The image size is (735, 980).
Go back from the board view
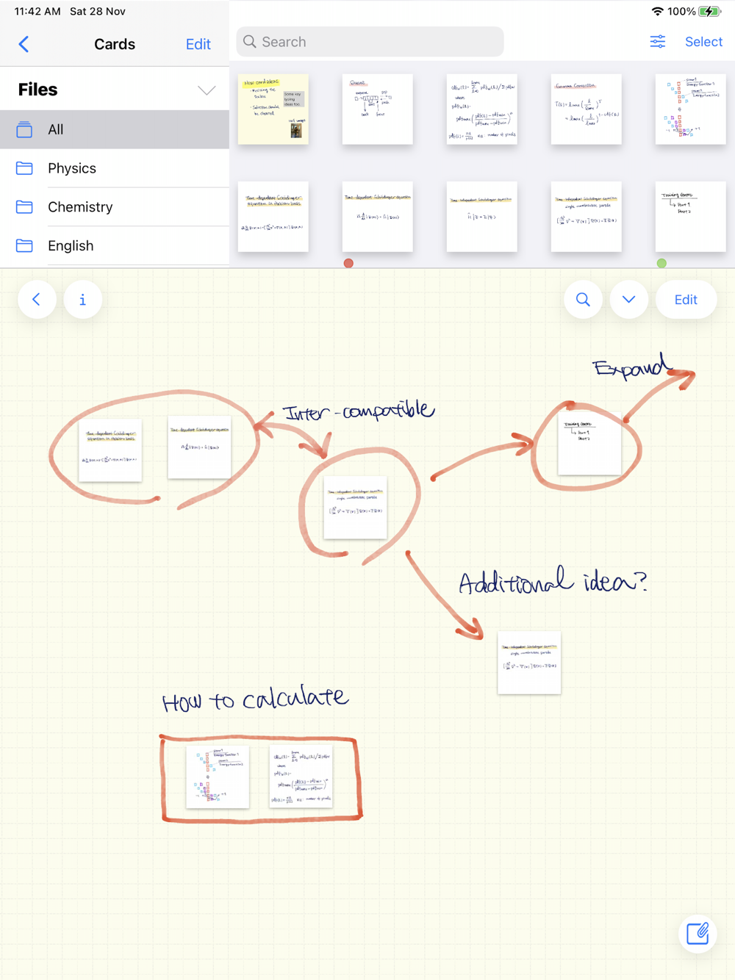[37, 300]
